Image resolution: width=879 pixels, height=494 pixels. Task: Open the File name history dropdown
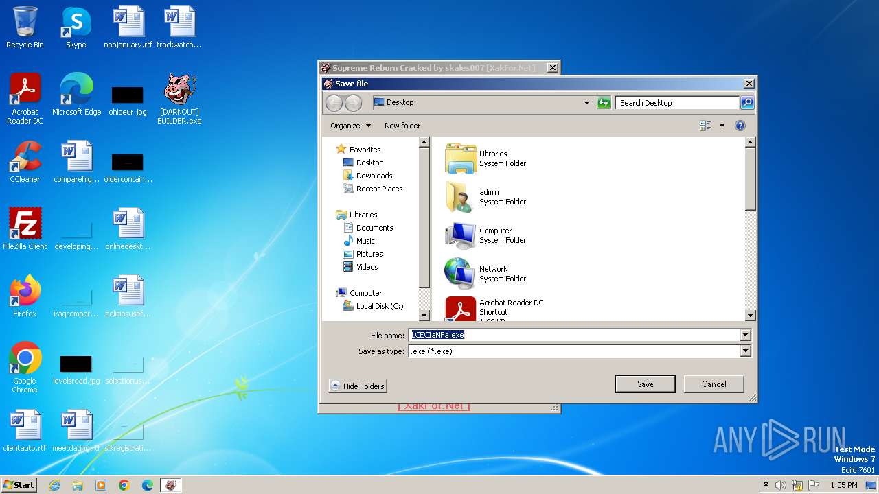click(x=745, y=335)
